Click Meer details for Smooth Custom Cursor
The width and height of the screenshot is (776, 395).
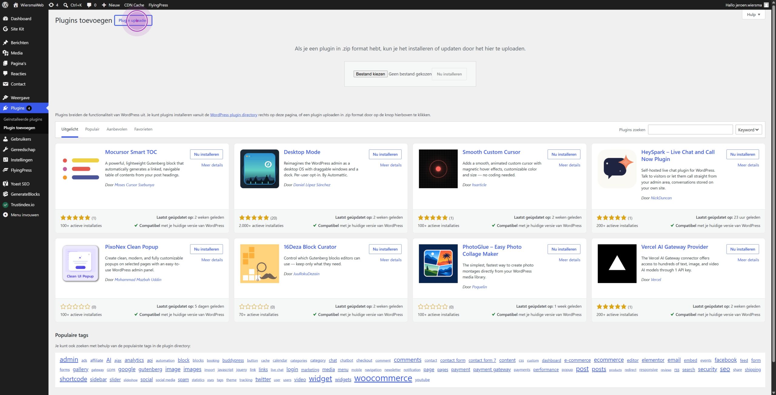(x=570, y=165)
